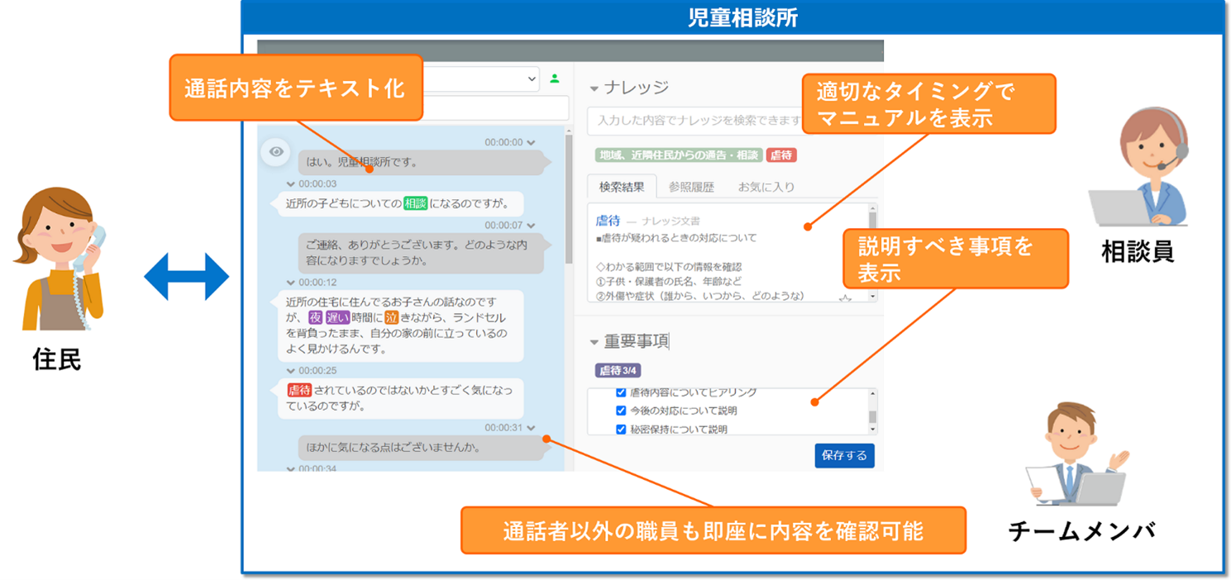The height and width of the screenshot is (580, 1231).
Task: Click the red 虐待 tag under search
Action: point(781,155)
